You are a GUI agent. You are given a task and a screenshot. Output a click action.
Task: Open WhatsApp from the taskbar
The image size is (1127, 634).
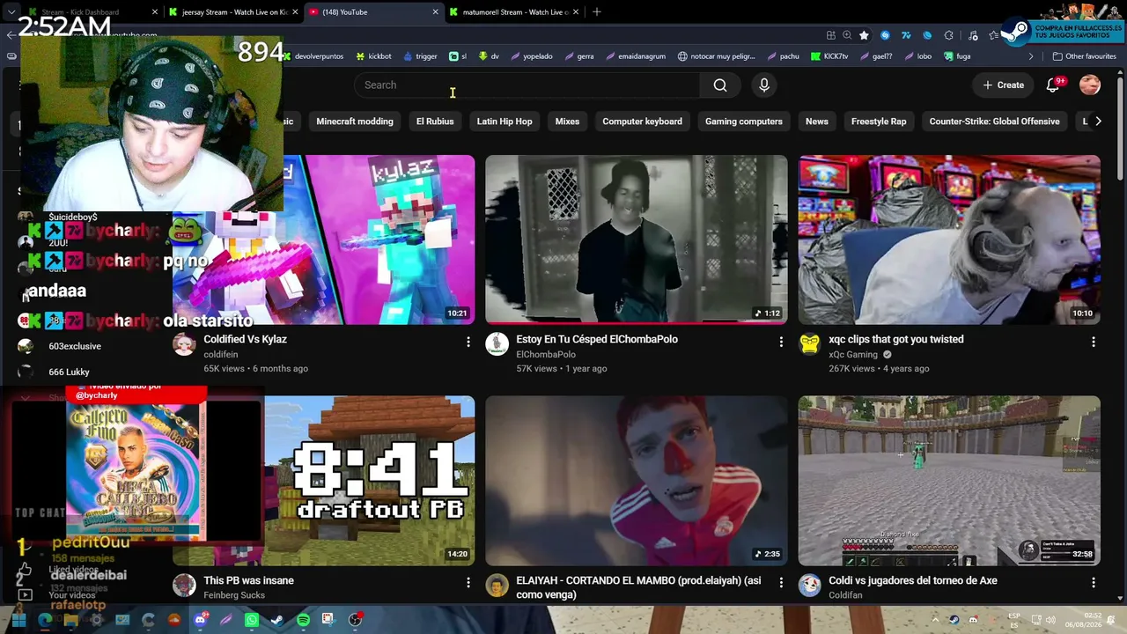click(x=252, y=620)
